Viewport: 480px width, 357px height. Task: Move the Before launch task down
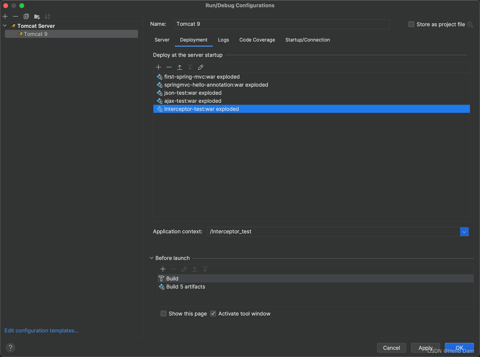[x=205, y=269]
